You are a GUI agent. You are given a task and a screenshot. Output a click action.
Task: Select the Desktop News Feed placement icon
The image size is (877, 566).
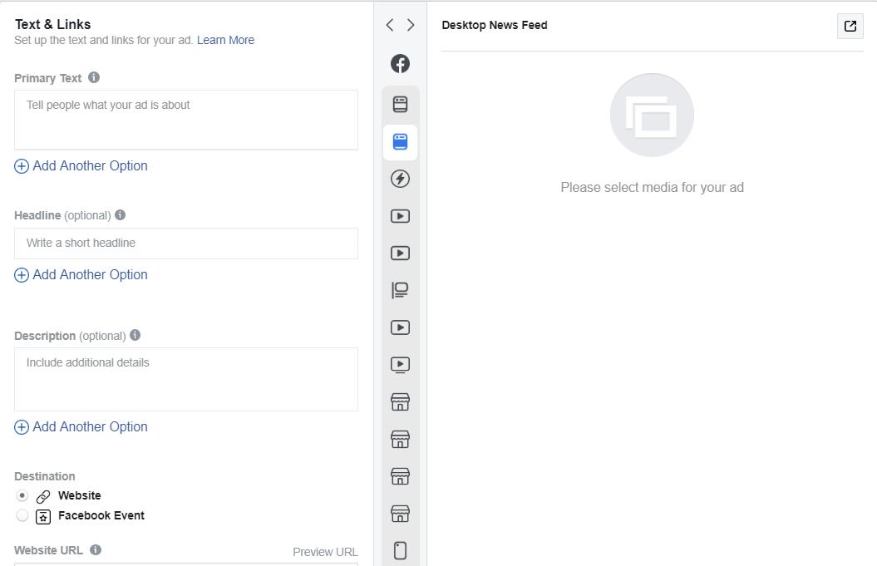400,103
